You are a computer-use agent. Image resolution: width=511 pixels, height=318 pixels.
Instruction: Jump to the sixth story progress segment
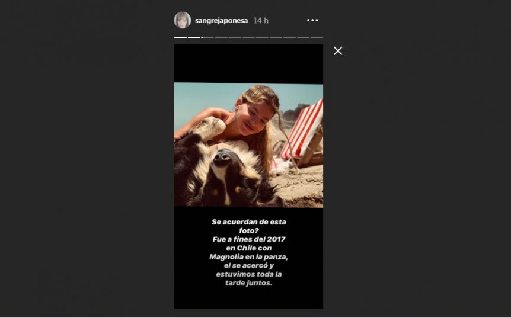248,37
